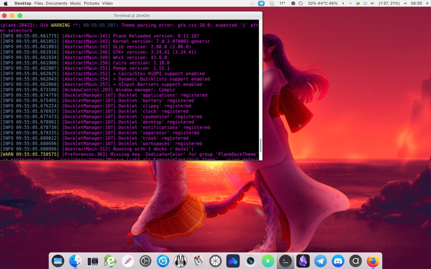Image resolution: width=431 pixels, height=269 pixels.
Task: Click "Running with 1 docks ('dock1')" line
Action: click(153, 149)
